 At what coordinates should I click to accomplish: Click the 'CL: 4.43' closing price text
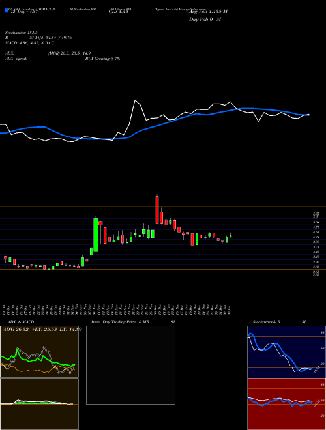click(118, 11)
